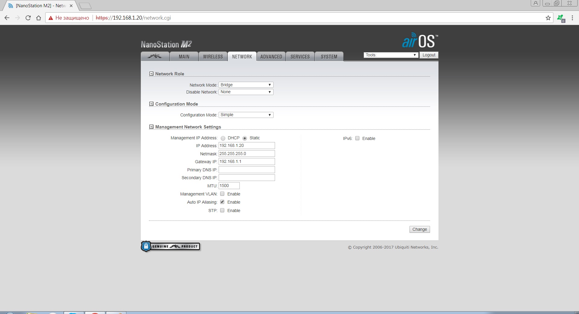The image size is (579, 314).
Task: Select Static for management IP
Action: pyautogui.click(x=245, y=138)
